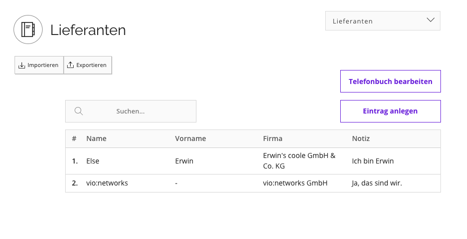The image size is (467, 239).
Task: Click the Notiz column header
Action: 361,138
